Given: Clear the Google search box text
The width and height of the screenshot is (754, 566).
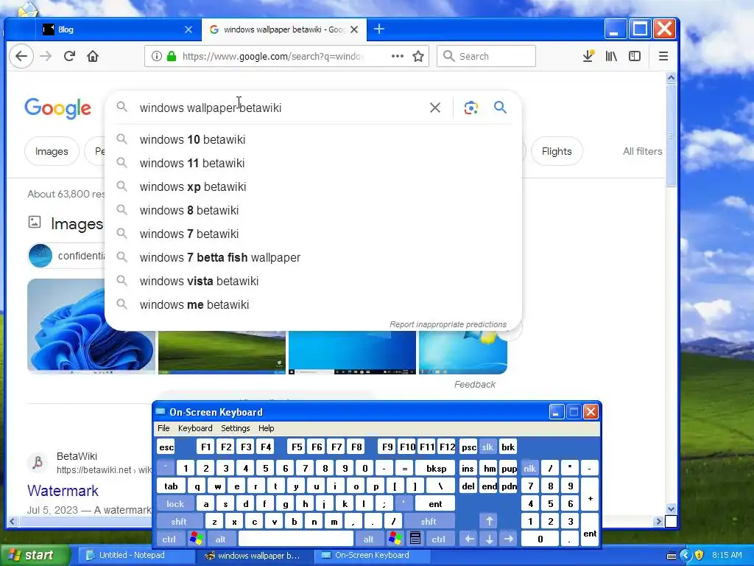Looking at the screenshot, I should click(434, 108).
